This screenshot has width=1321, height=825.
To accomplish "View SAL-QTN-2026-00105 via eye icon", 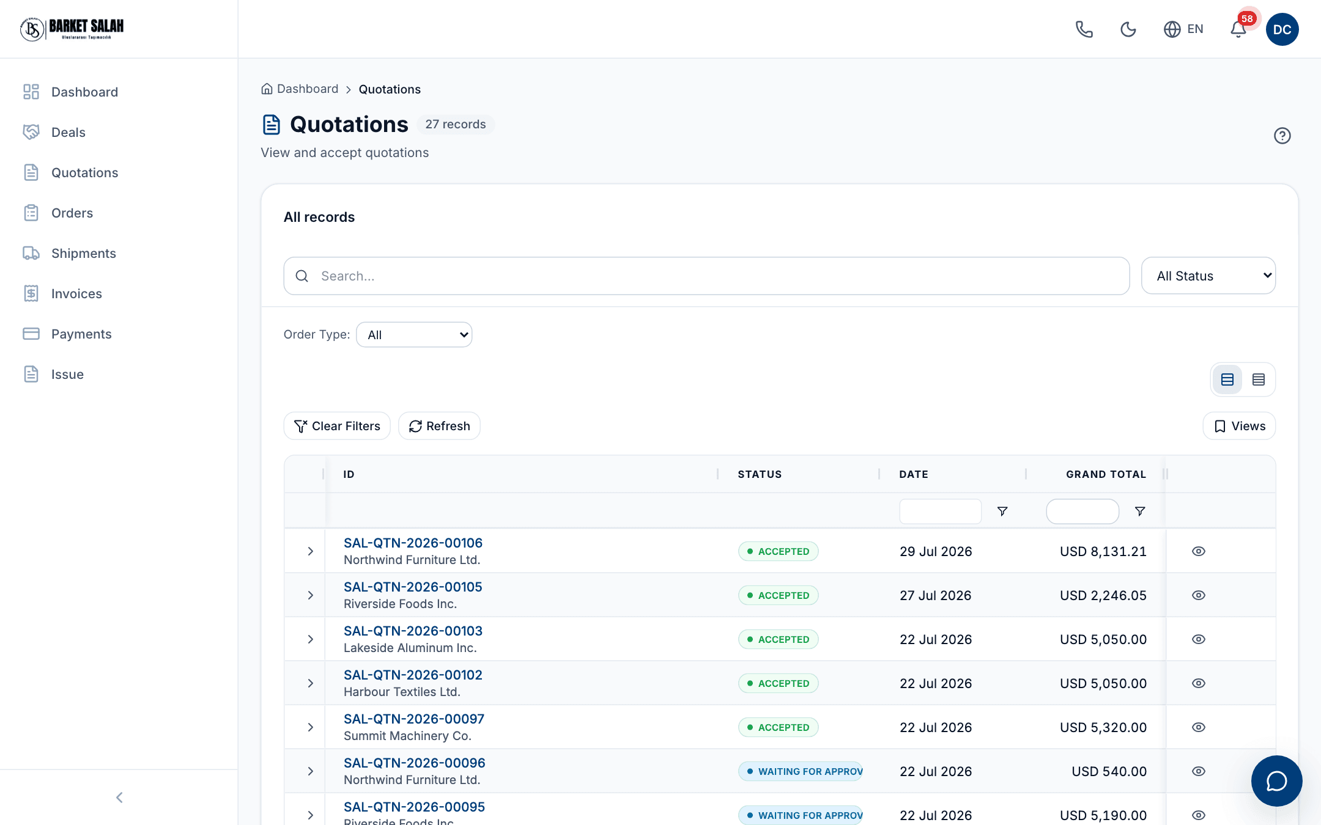I will pyautogui.click(x=1199, y=595).
